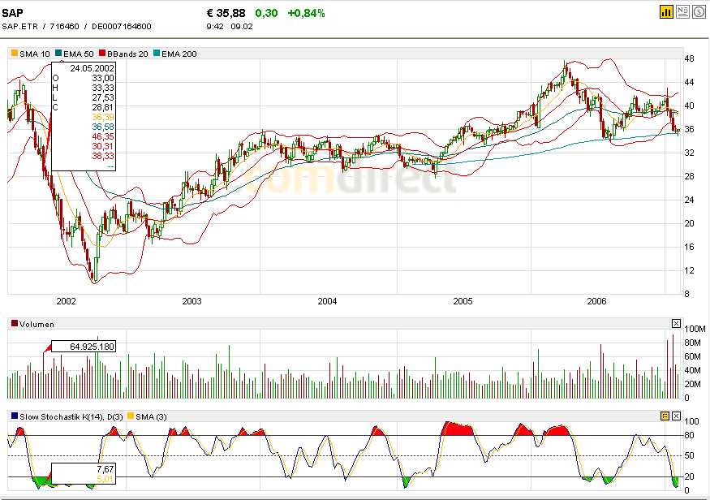Select the chart view icon
Image resolution: width=710 pixels, height=500 pixels.
point(668,13)
